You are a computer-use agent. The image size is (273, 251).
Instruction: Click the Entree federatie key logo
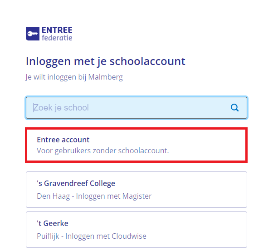[33, 34]
